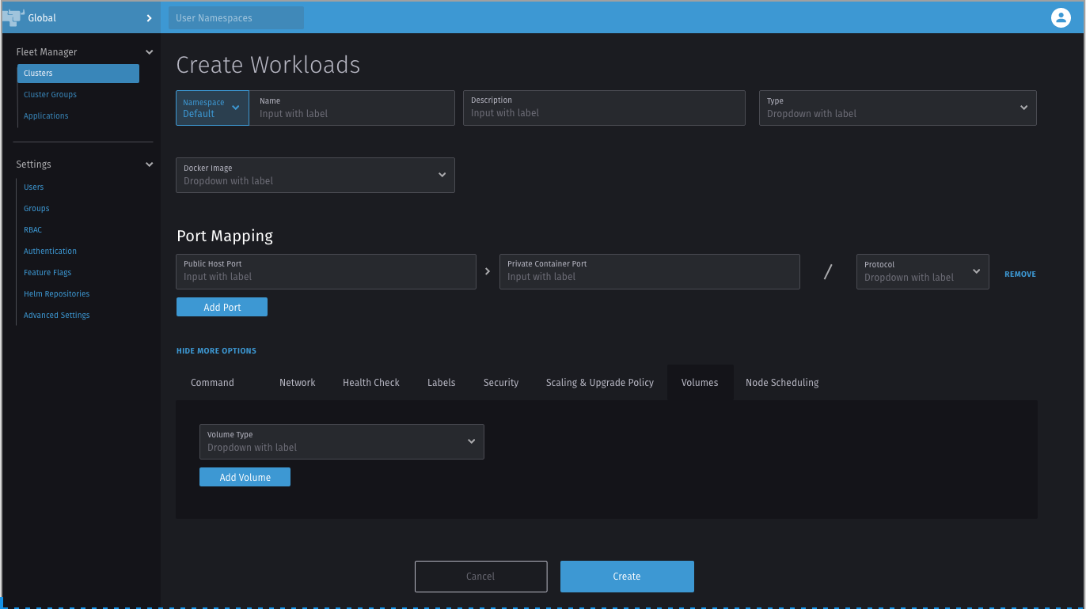Select Helm Repositories in the sidebar

56,293
